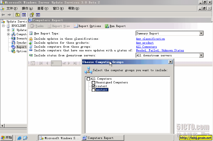This screenshot has height=141, width=213.
Task: Click the lock icon beside classifications
Action: (x=31, y=39)
